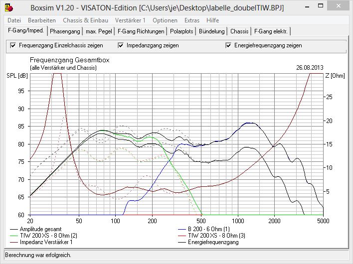Screen dimensions: 353x264
Task: Switch to the F-Gang elektr. tab
Action: pos(271,31)
